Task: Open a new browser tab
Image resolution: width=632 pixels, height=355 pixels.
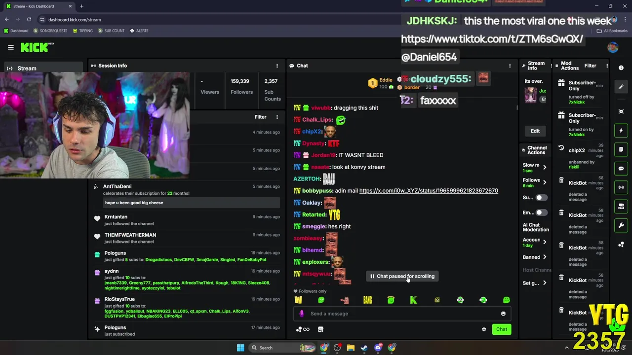Action: coord(81,6)
